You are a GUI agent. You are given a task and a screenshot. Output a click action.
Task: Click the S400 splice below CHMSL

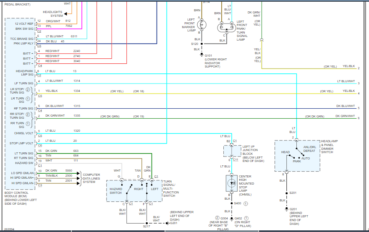[x=230, y=203]
